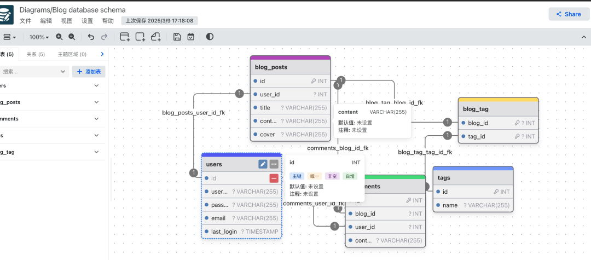This screenshot has width=591, height=260.
Task: Expand the blog_tag entry in sidebar
Action: coord(96,152)
